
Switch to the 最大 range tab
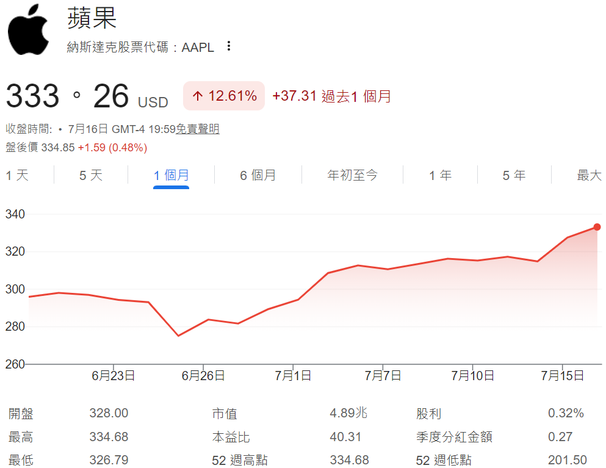[x=590, y=176]
